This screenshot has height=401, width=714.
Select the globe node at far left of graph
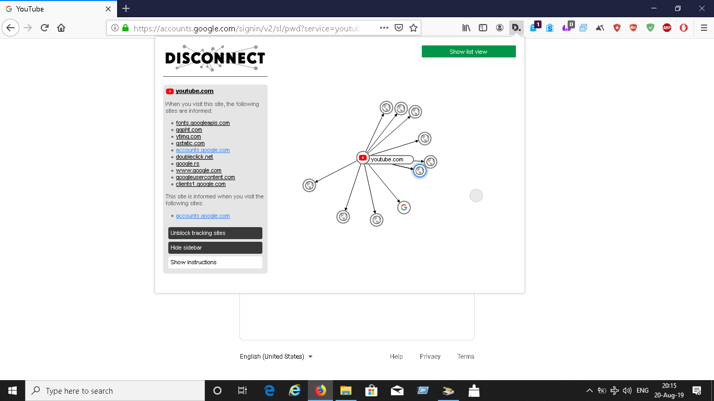click(x=309, y=185)
